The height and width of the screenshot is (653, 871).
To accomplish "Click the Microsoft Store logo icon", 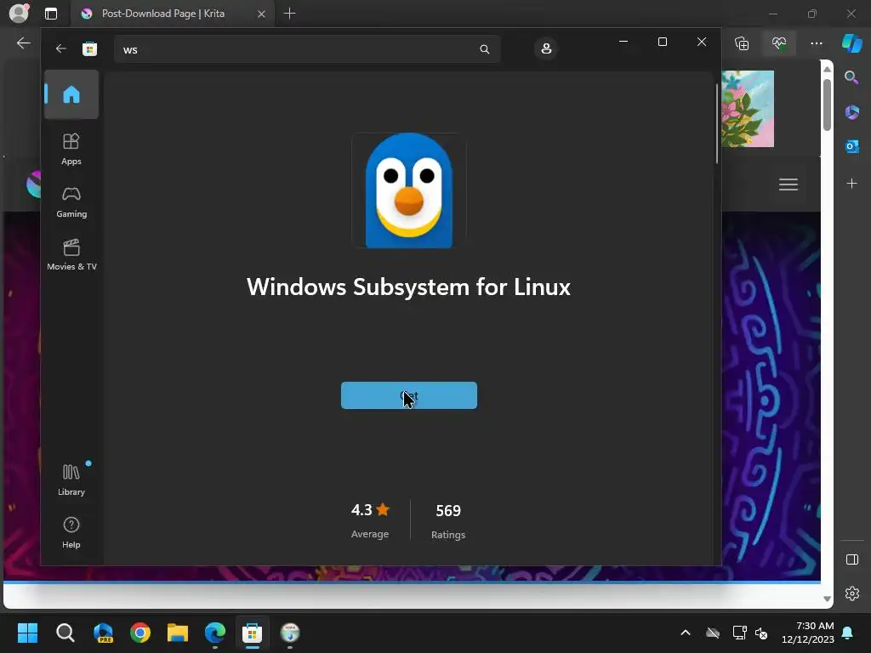I will pos(89,48).
